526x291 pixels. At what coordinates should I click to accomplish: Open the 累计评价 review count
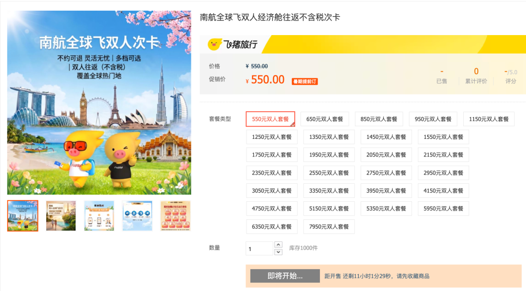click(476, 76)
